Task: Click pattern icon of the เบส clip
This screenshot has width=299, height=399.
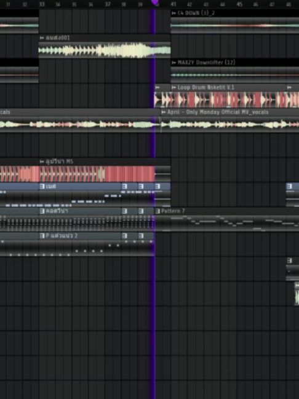Action: [x=42, y=187]
